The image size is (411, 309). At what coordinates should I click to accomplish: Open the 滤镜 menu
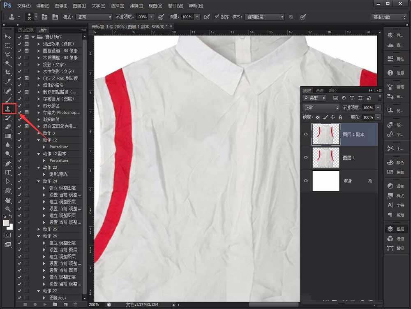[x=136, y=5]
